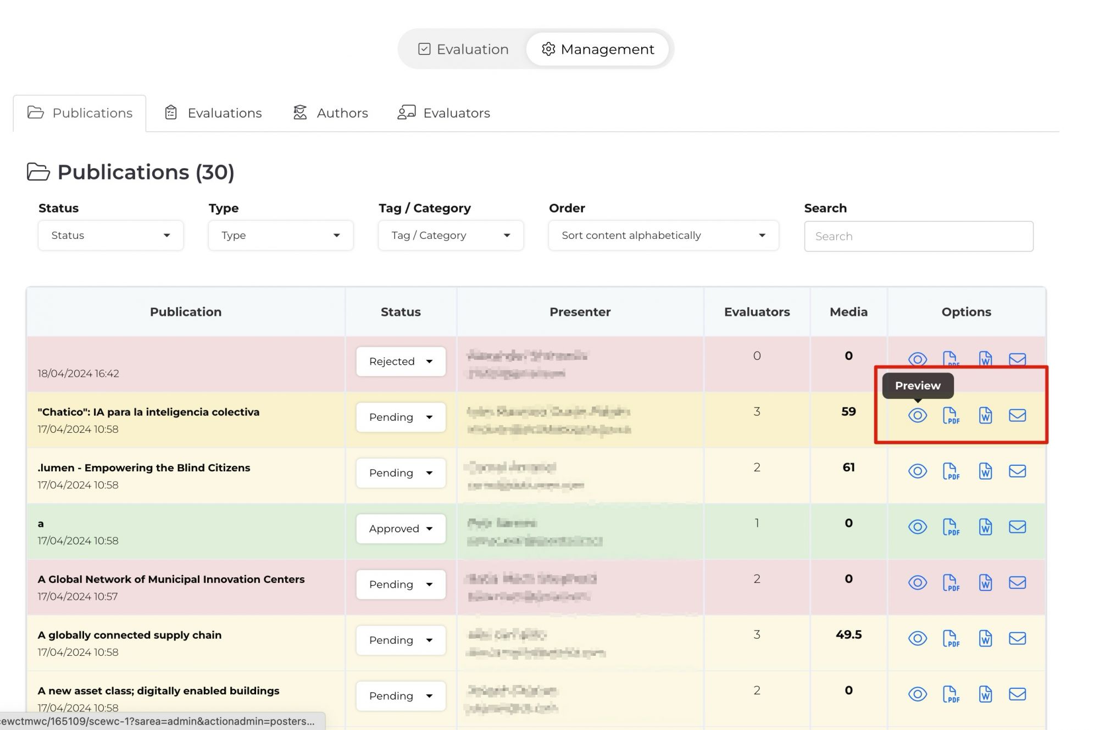Open Pending status dropdown for "Chatico"
This screenshot has width=1099, height=730.
[401, 417]
